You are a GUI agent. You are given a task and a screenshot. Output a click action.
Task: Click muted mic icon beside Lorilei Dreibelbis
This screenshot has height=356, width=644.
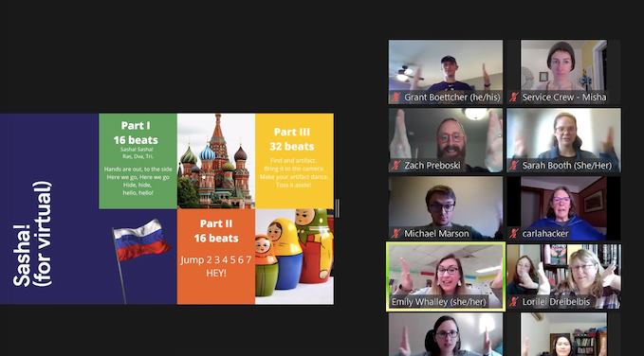click(x=513, y=302)
